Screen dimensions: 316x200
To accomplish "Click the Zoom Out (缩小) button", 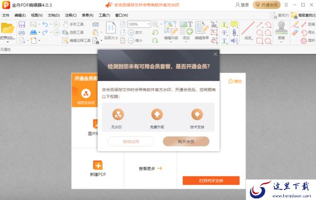I will point(135,41).
